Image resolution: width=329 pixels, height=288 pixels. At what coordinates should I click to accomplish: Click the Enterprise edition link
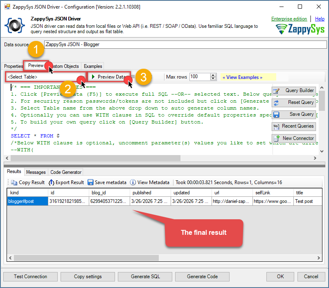pos(289,19)
